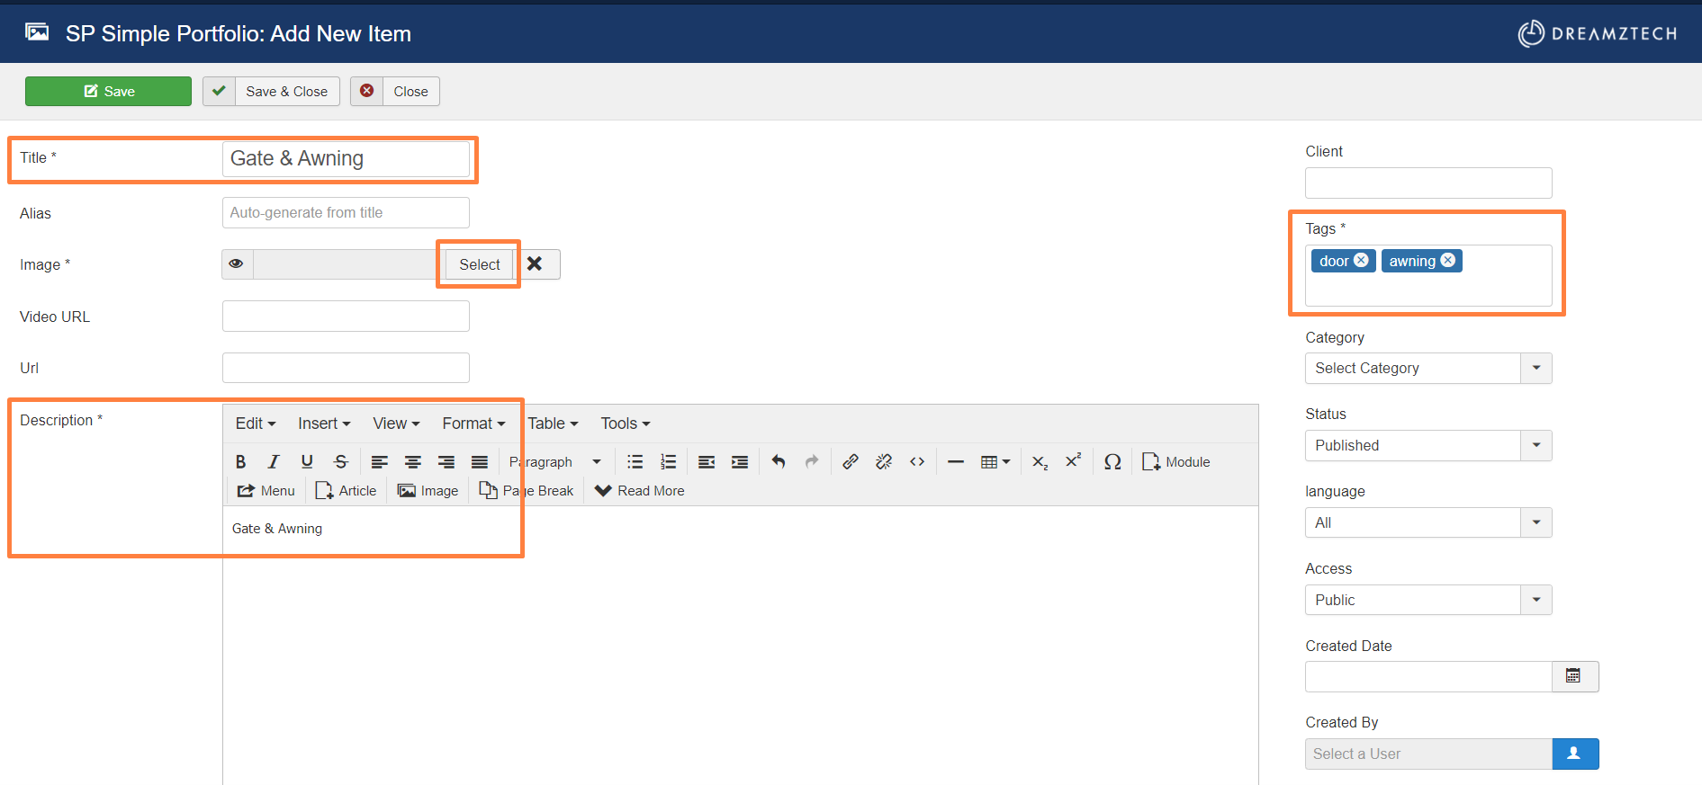This screenshot has height=785, width=1702.
Task: Insert or edit a link
Action: click(851, 462)
